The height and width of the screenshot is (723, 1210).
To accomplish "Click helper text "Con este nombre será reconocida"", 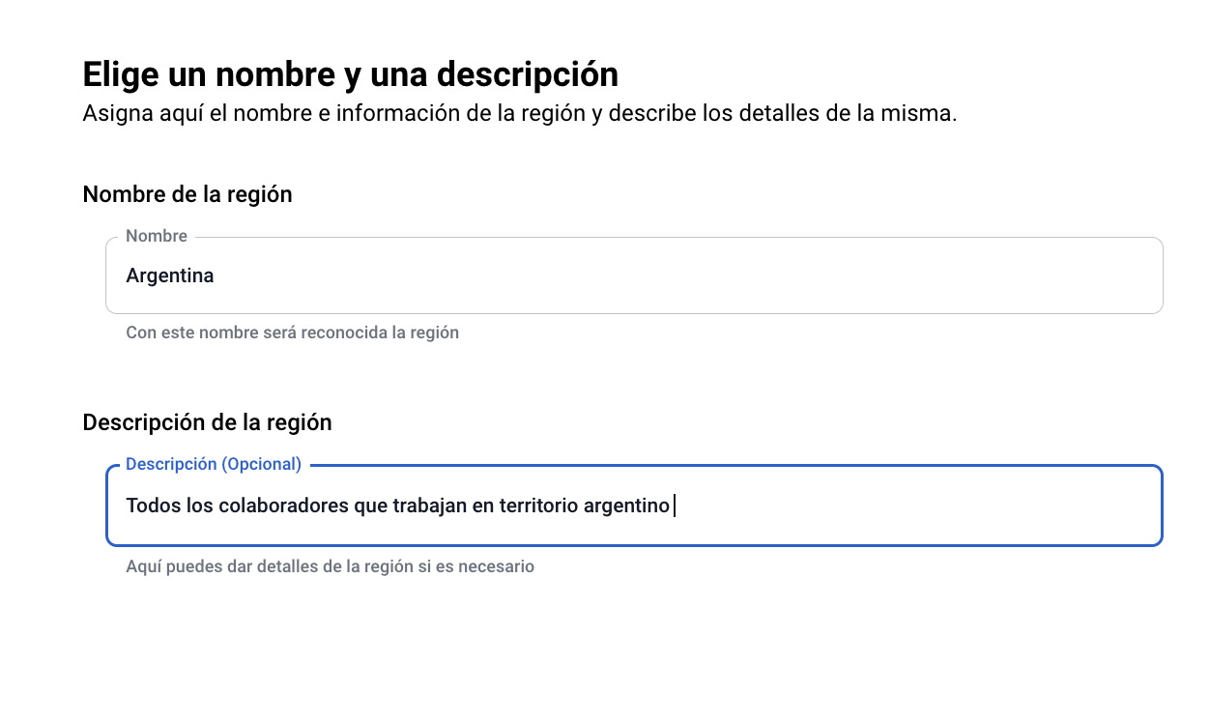I will tap(292, 333).
